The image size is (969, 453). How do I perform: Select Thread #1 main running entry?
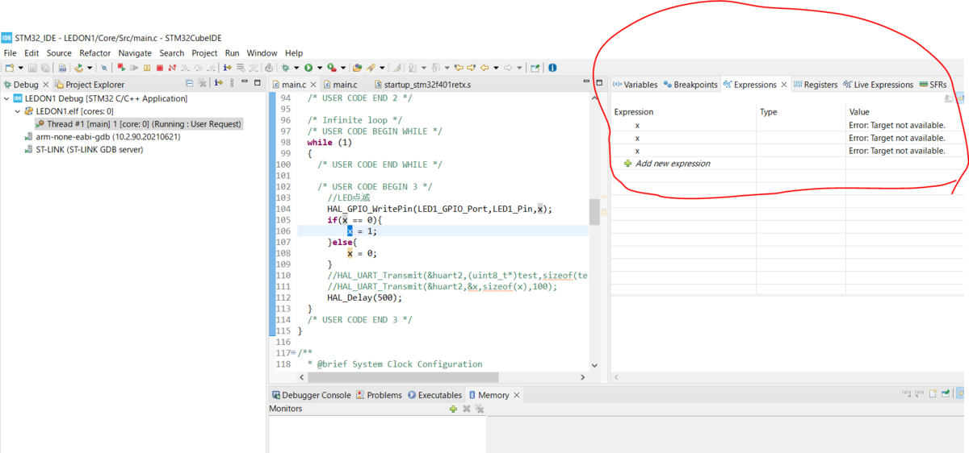click(138, 124)
